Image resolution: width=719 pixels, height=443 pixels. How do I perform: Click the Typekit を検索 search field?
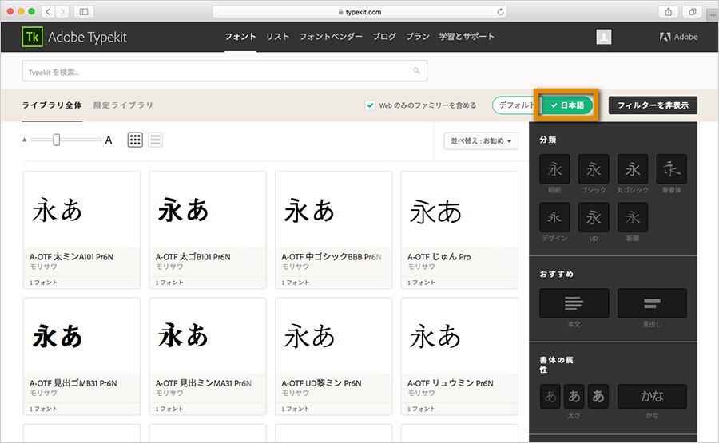tap(224, 71)
